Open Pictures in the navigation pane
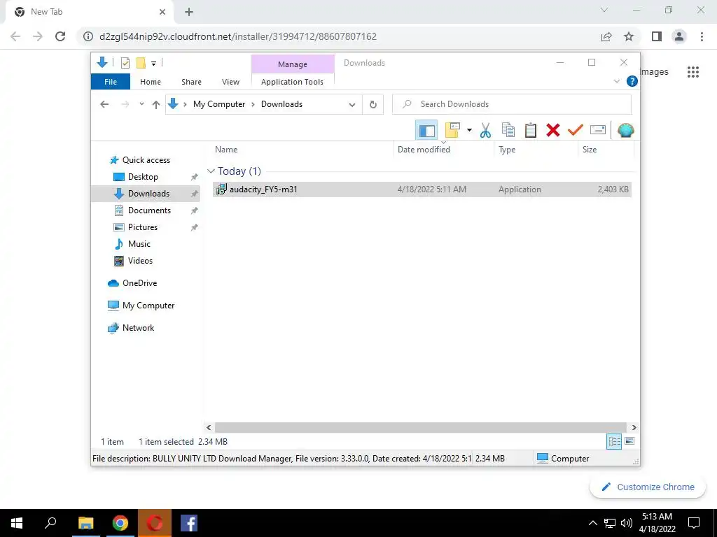Screen dimensions: 717x537 coord(143,227)
